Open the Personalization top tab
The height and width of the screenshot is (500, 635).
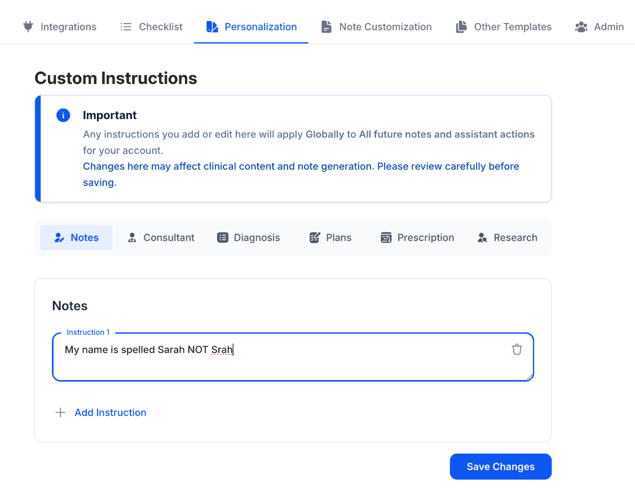tap(252, 26)
